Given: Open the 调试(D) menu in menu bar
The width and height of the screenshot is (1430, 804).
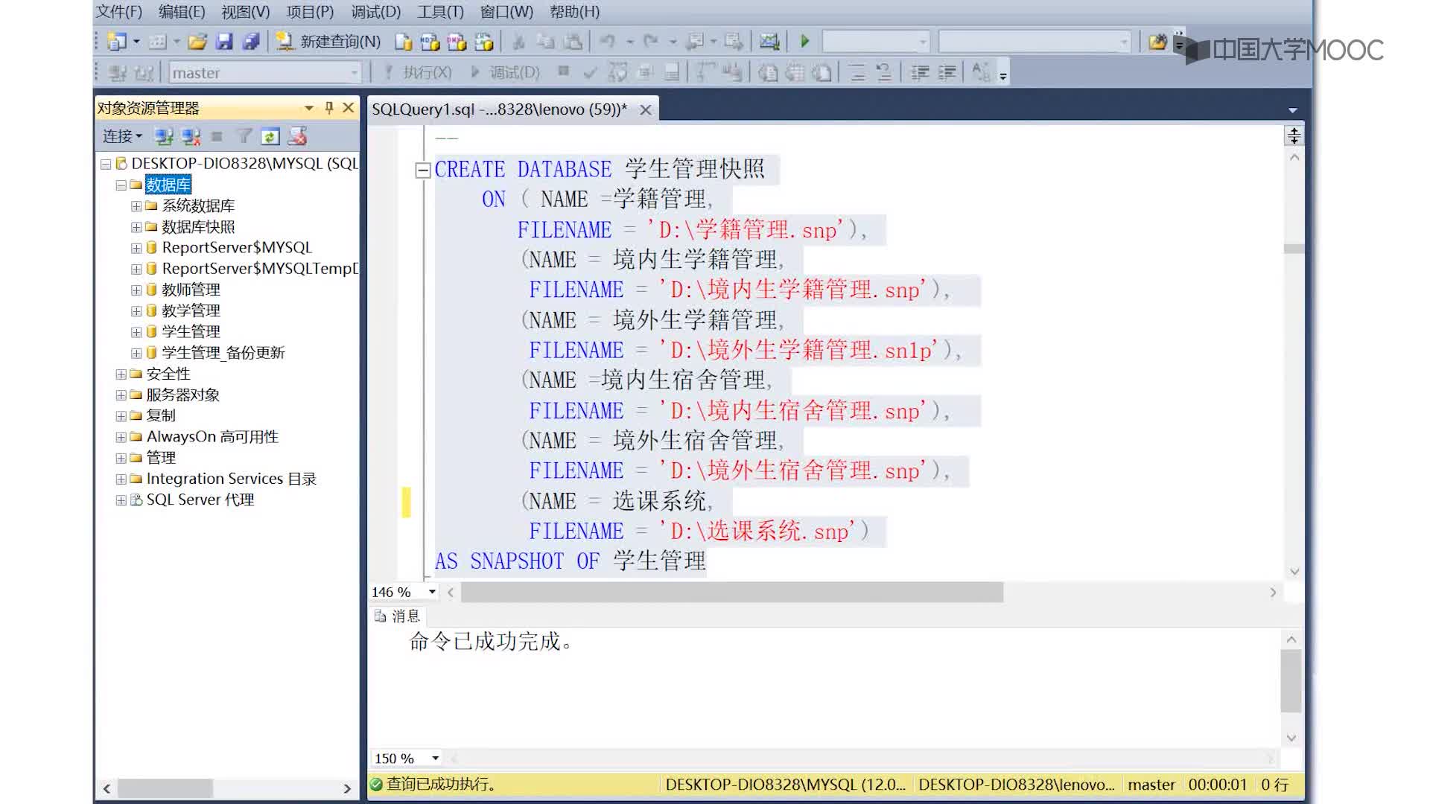Looking at the screenshot, I should tap(375, 12).
